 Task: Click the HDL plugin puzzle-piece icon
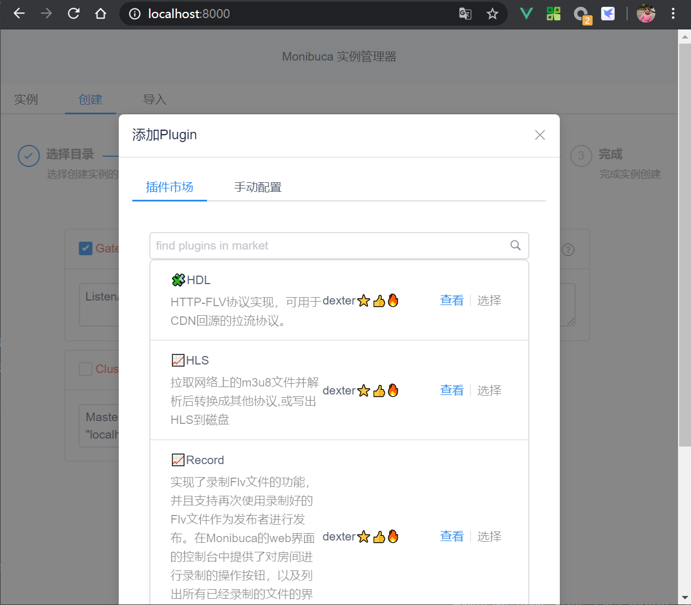click(x=178, y=280)
